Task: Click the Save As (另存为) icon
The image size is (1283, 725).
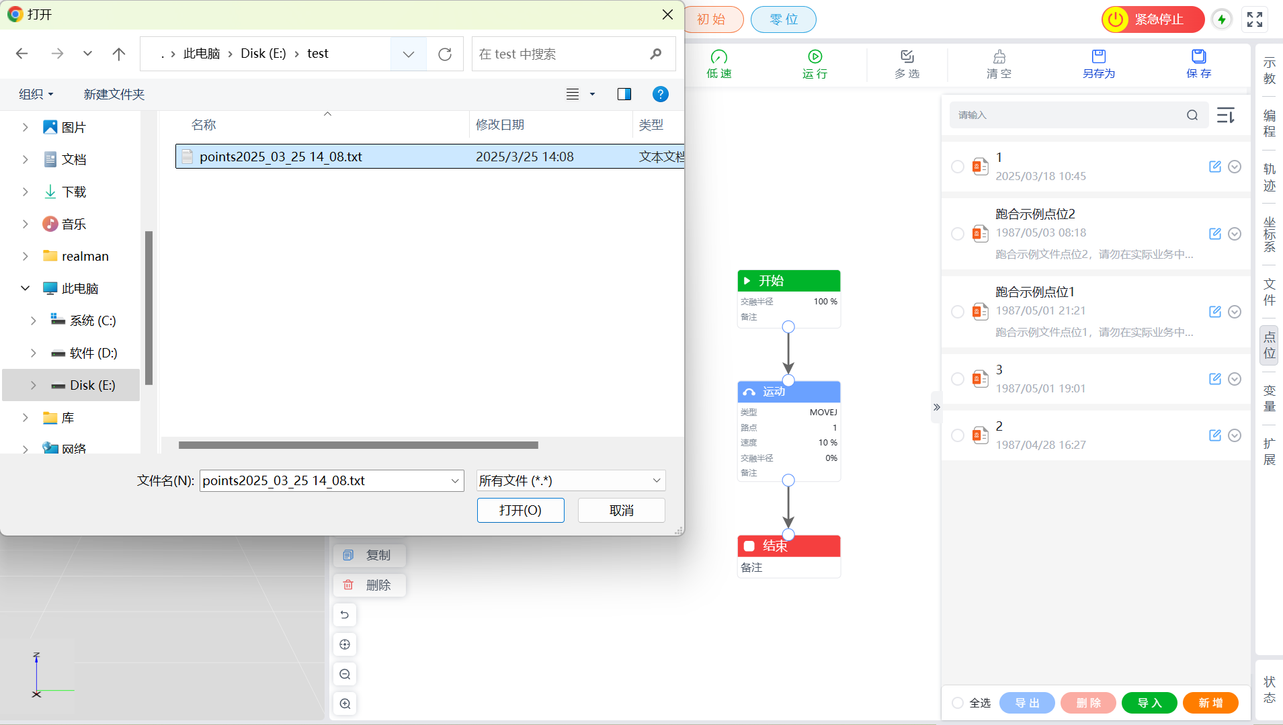Action: pyautogui.click(x=1098, y=57)
